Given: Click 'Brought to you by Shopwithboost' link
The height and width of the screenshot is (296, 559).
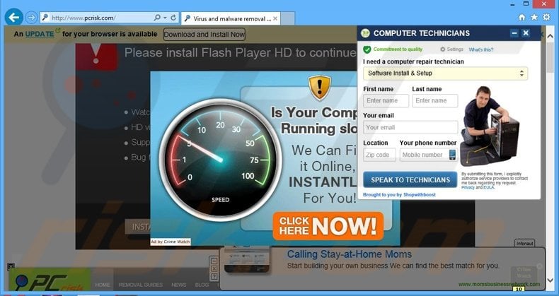Looking at the screenshot, I should coord(399,194).
